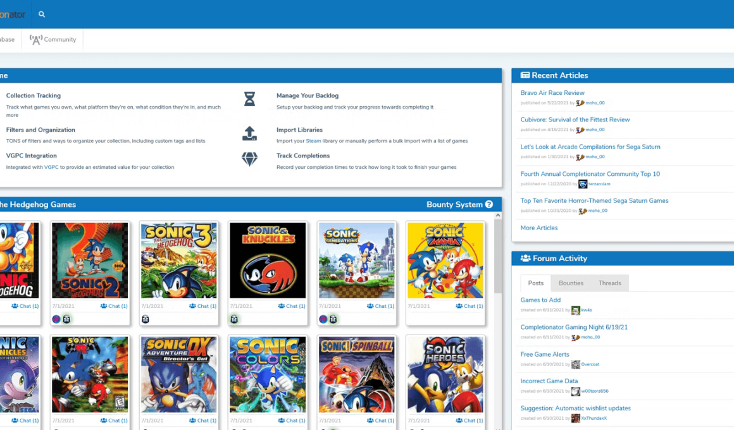
Task: Open the Sonic & Knuckles cover
Action: [x=268, y=260]
